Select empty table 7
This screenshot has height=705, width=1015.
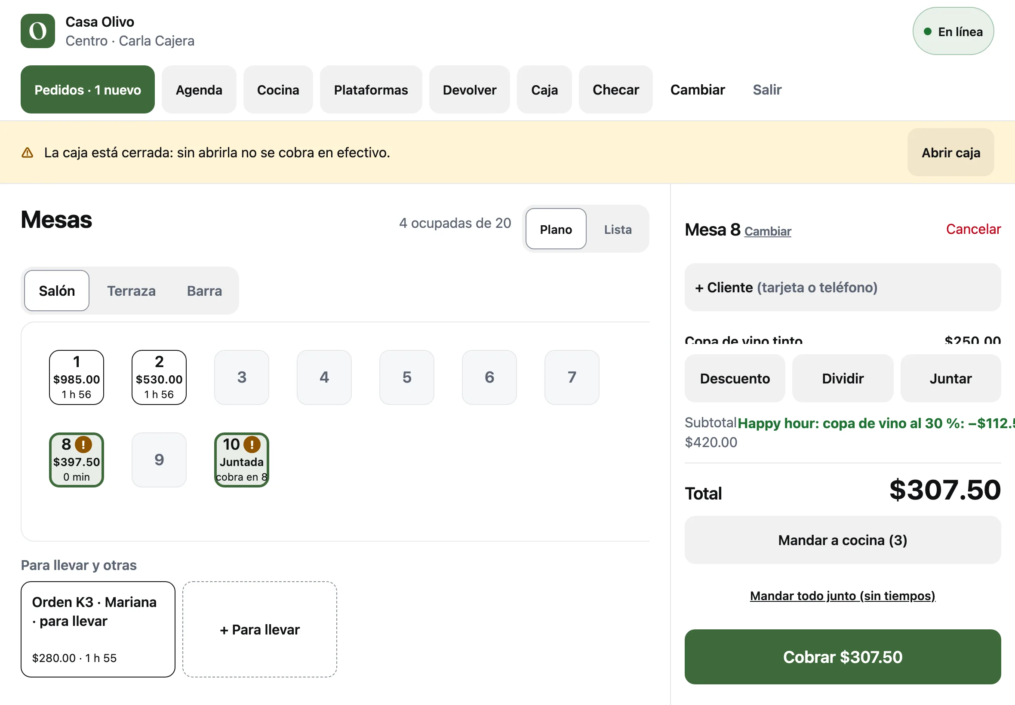coord(572,377)
